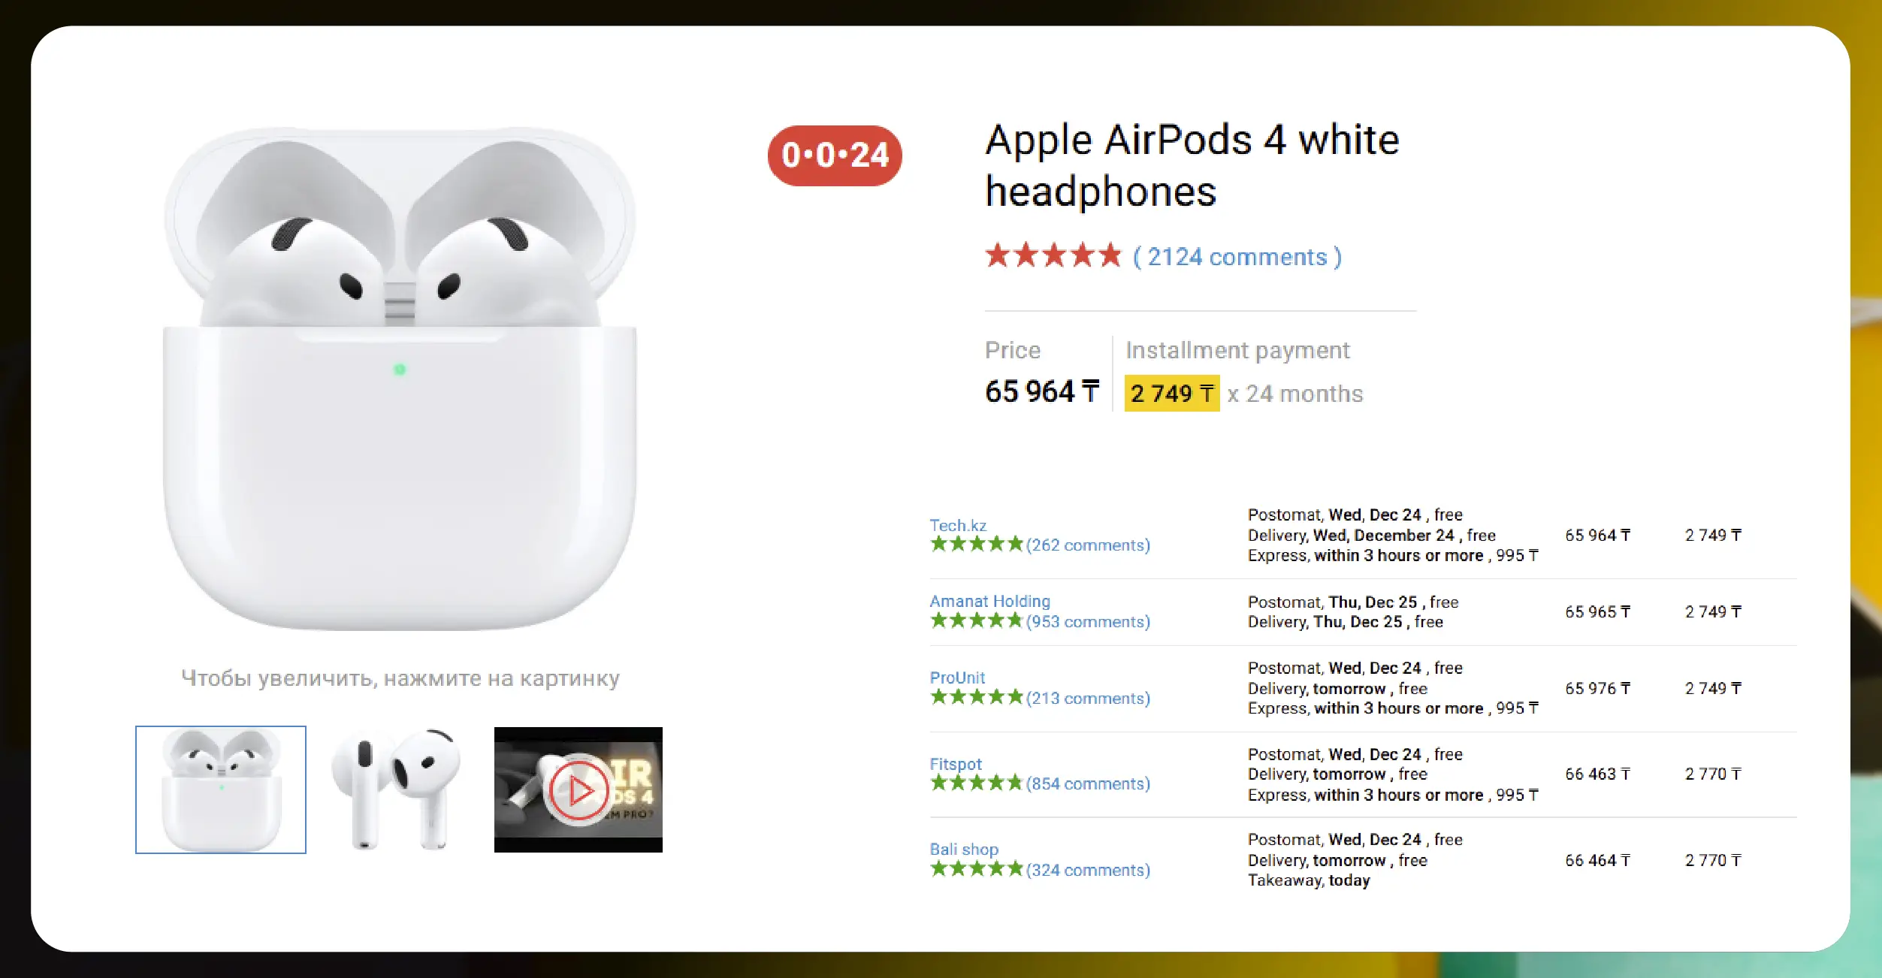Select the loose earbuds thumbnail
Image resolution: width=1882 pixels, height=978 pixels.
(399, 789)
